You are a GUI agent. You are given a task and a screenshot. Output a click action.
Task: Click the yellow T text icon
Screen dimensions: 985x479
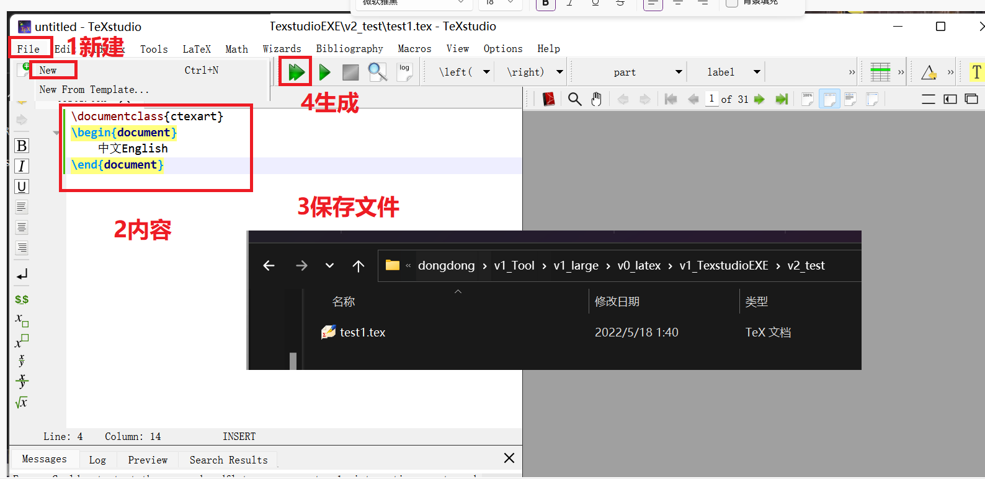976,72
